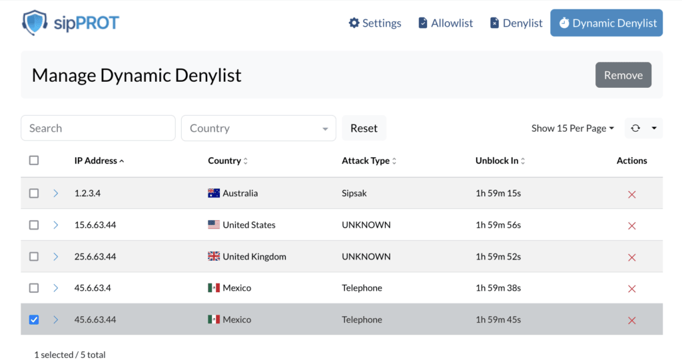This screenshot has height=364, width=682.
Task: Check the box for 1.2.3.4
Action: 34,193
